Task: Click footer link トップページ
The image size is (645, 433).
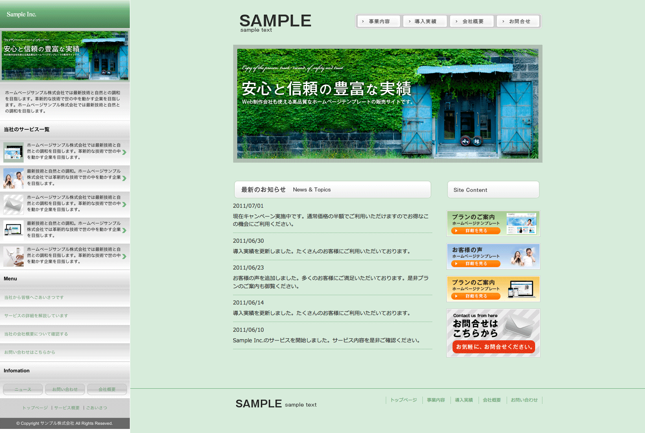Action: tap(403, 400)
